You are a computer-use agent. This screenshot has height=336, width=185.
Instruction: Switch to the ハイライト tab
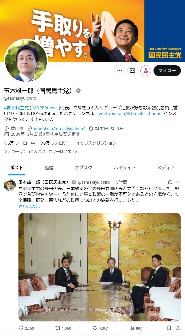(x=125, y=168)
